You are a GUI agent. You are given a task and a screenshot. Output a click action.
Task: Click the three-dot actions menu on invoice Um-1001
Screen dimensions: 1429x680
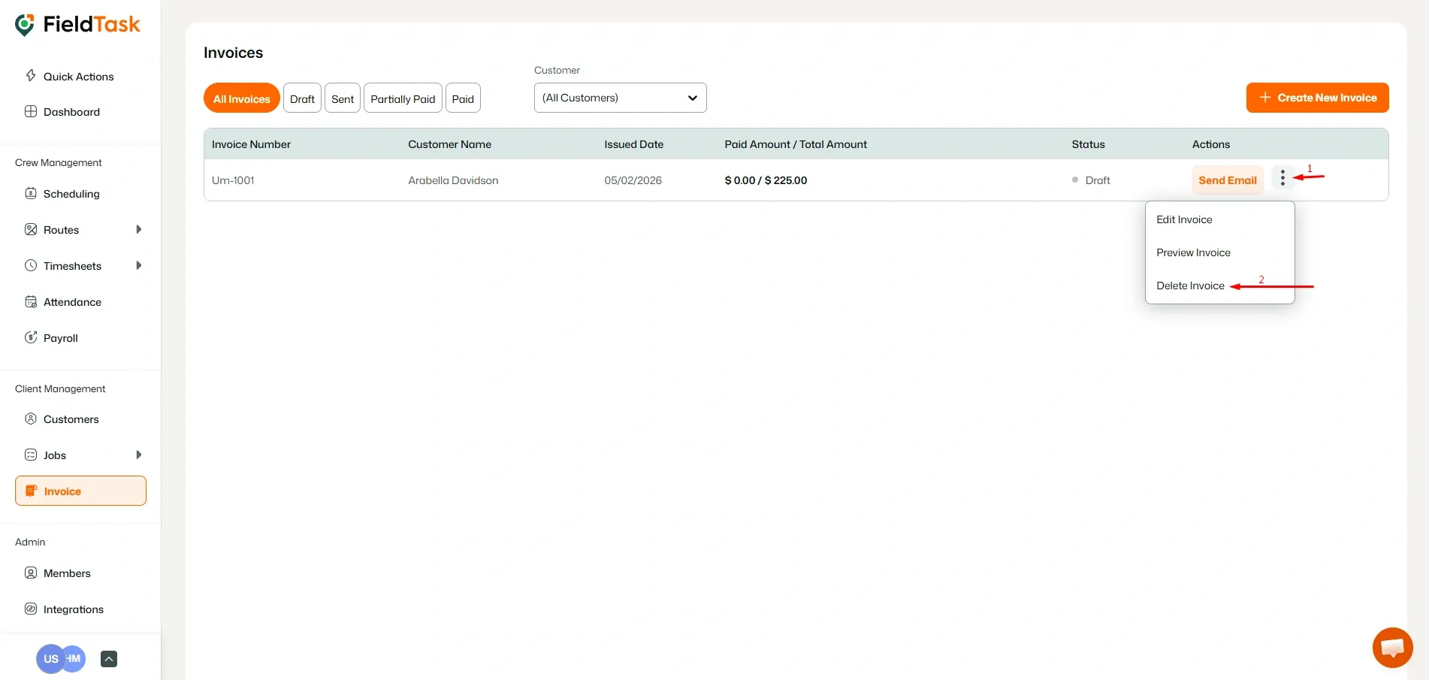pyautogui.click(x=1282, y=178)
